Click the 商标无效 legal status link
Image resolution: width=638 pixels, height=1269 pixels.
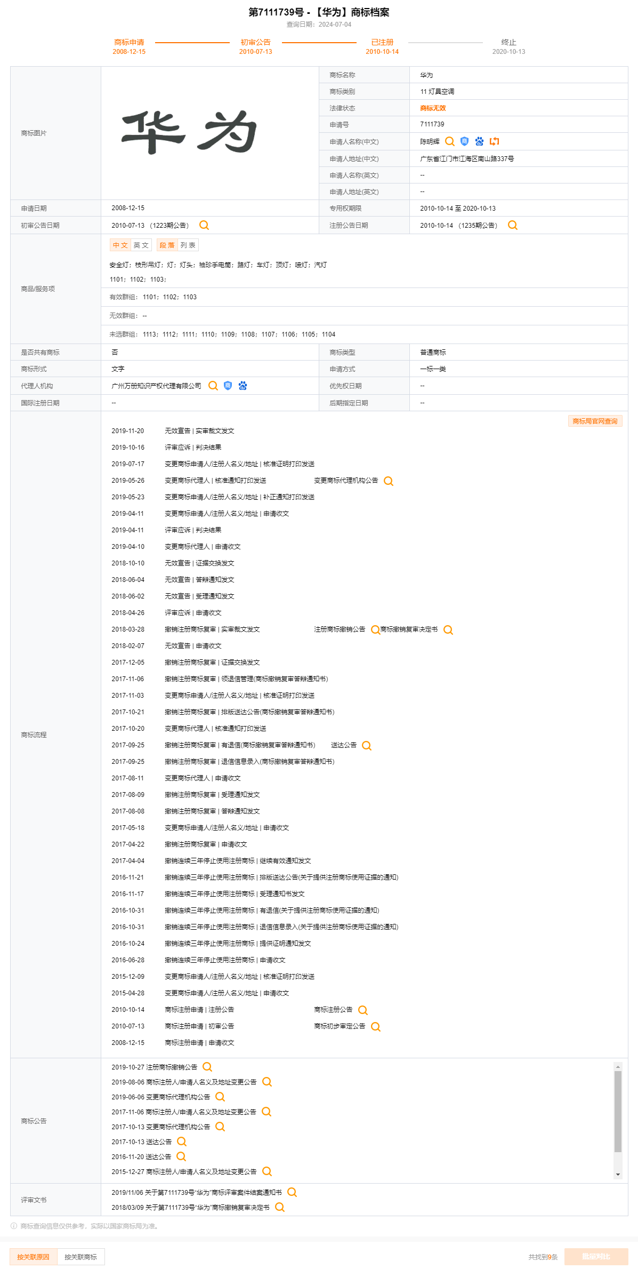tap(433, 108)
